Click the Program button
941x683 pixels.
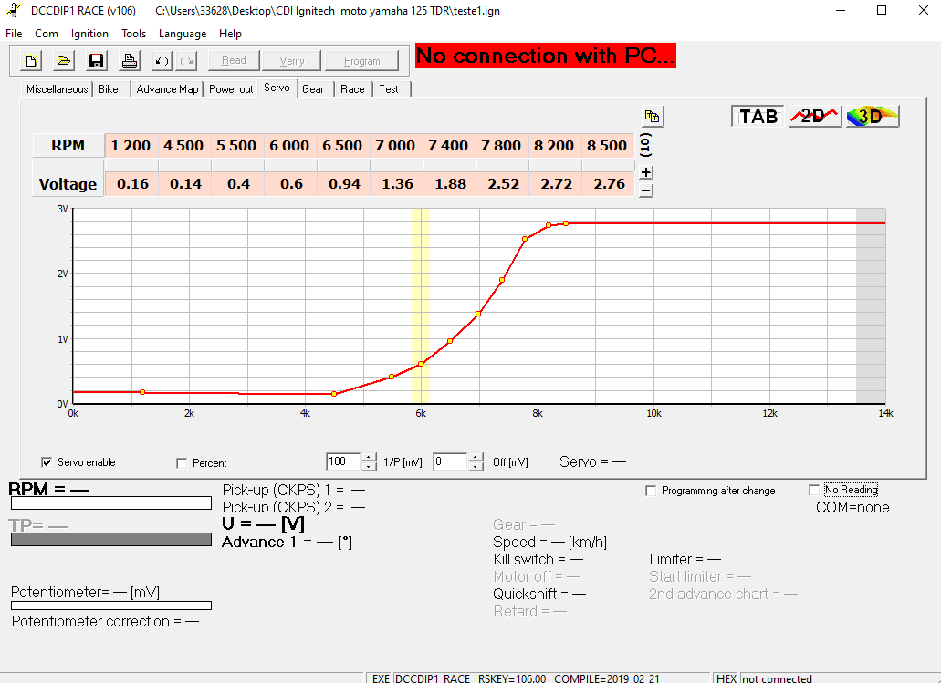361,60
